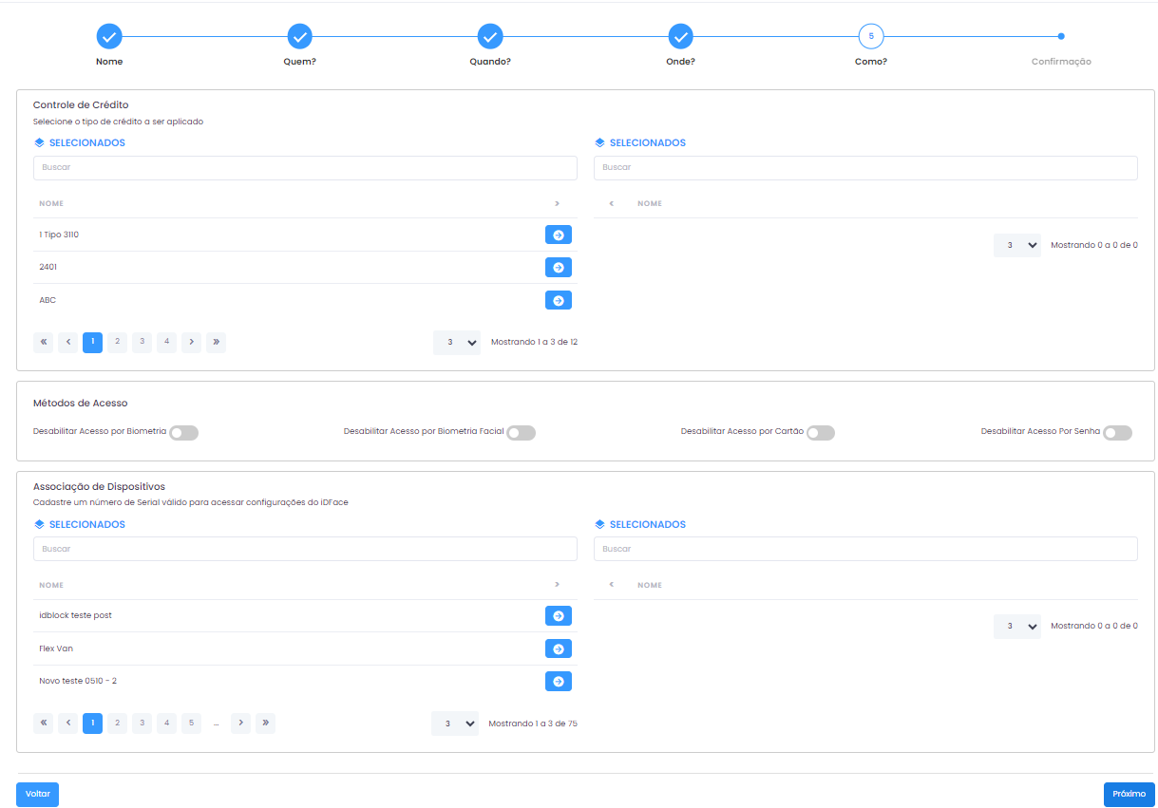The width and height of the screenshot is (1158, 808).
Task: Enable Desabilitar Acesso por Biometria Facial
Action: (x=521, y=433)
